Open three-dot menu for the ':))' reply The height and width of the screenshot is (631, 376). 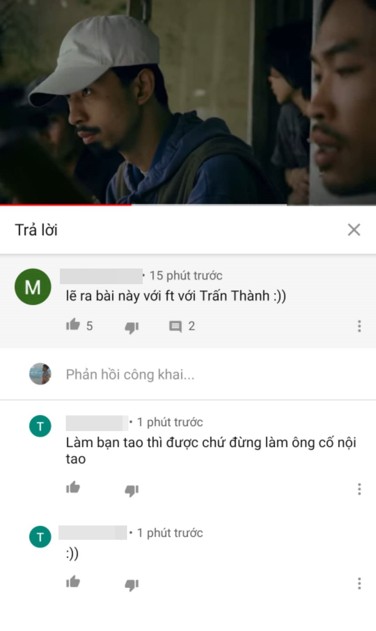(359, 583)
